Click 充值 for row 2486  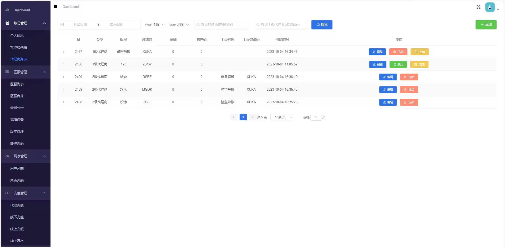419,64
